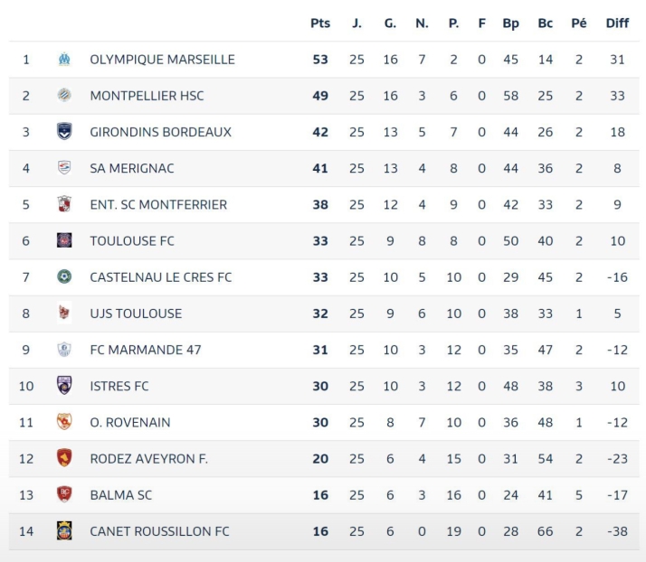The width and height of the screenshot is (646, 562).
Task: Open the UJS TOULOUSE team page
Action: (x=136, y=314)
